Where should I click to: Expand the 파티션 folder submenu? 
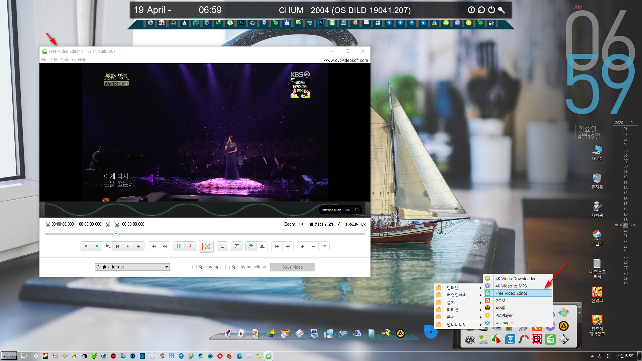[x=458, y=310]
